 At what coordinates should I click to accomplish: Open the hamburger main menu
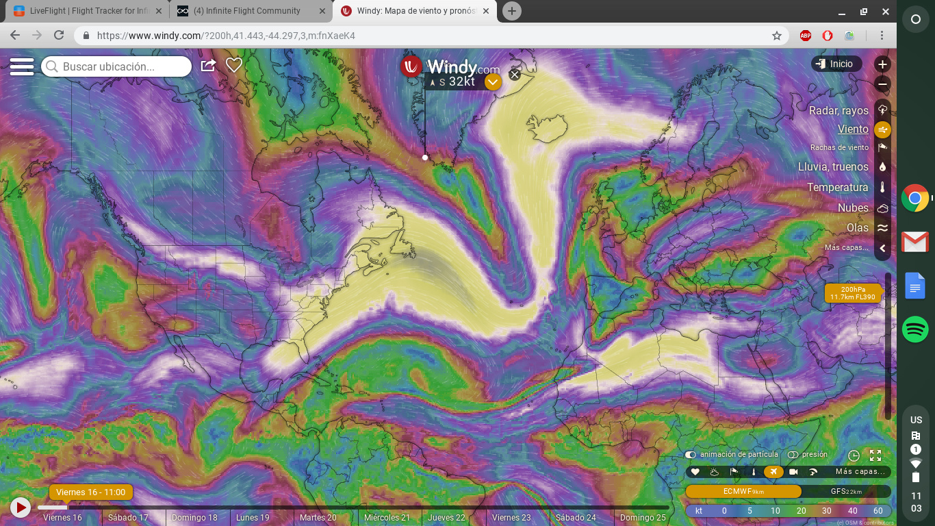22,66
